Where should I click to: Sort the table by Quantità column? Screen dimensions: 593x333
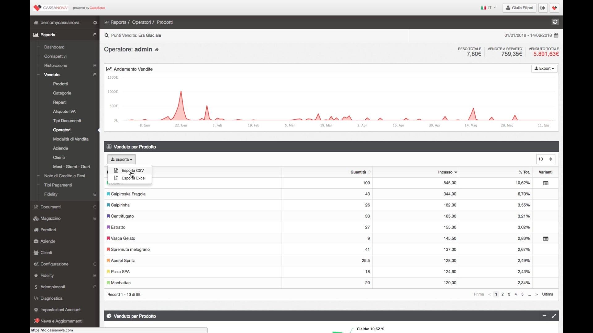tap(358, 172)
